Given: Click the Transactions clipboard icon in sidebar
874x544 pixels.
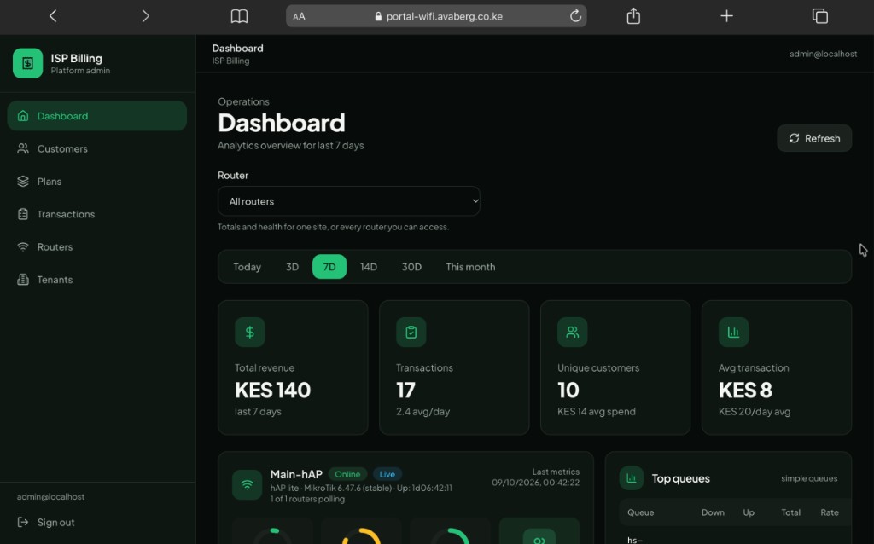Looking at the screenshot, I should [x=23, y=214].
